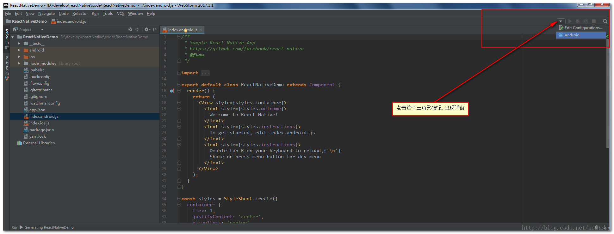Open the Project view selector dropdown
Viewport: 614px width, 234px height.
tap(42, 30)
